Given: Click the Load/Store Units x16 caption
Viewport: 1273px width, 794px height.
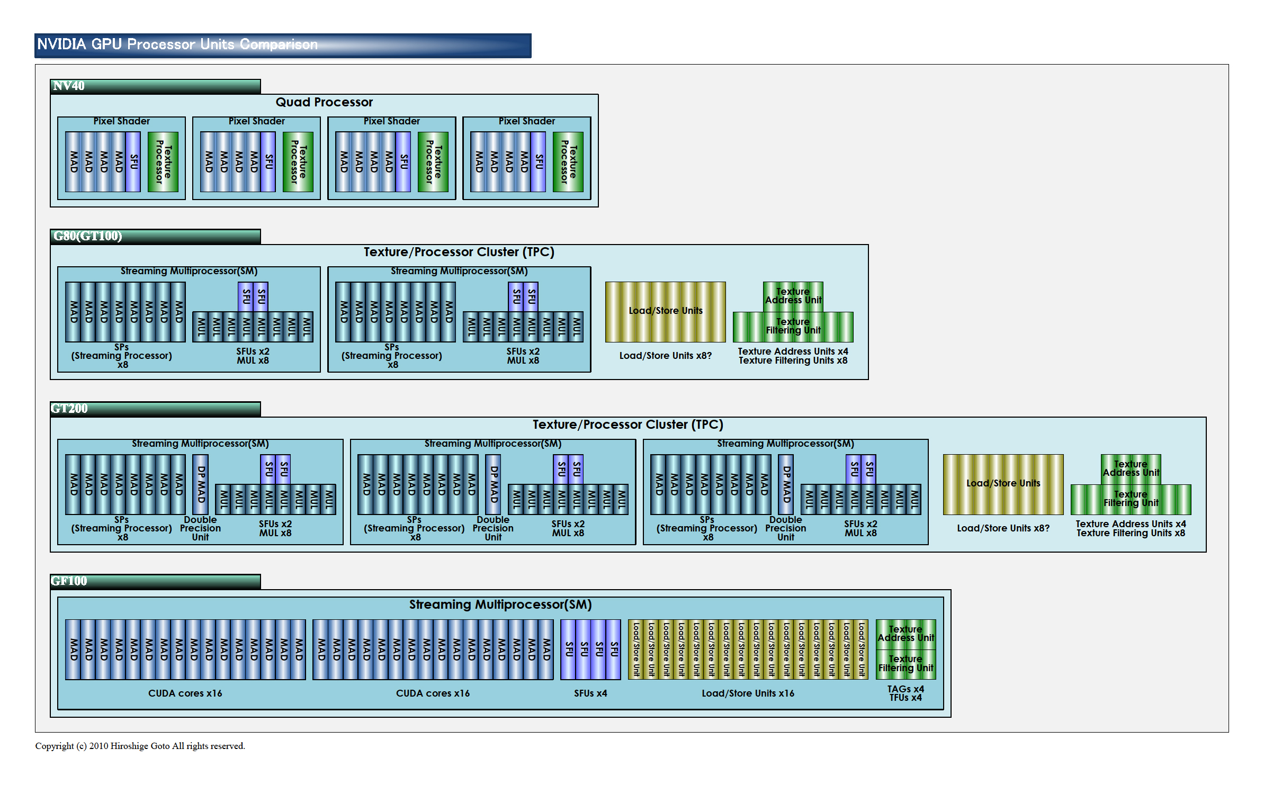Looking at the screenshot, I should pyautogui.click(x=748, y=693).
